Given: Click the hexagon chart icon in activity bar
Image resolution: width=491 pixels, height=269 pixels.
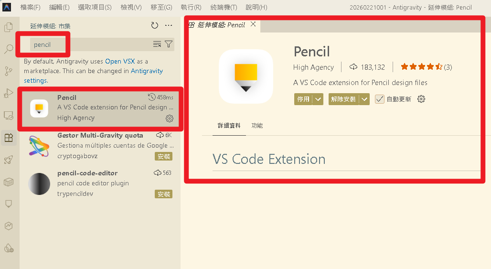Looking at the screenshot, I should point(9,226).
